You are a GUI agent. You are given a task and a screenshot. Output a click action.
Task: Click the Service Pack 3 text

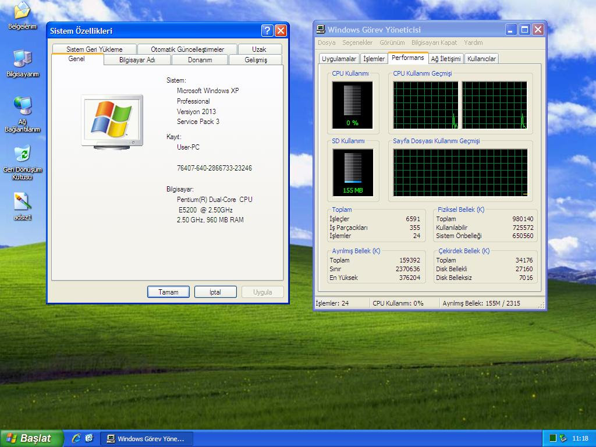tap(198, 122)
